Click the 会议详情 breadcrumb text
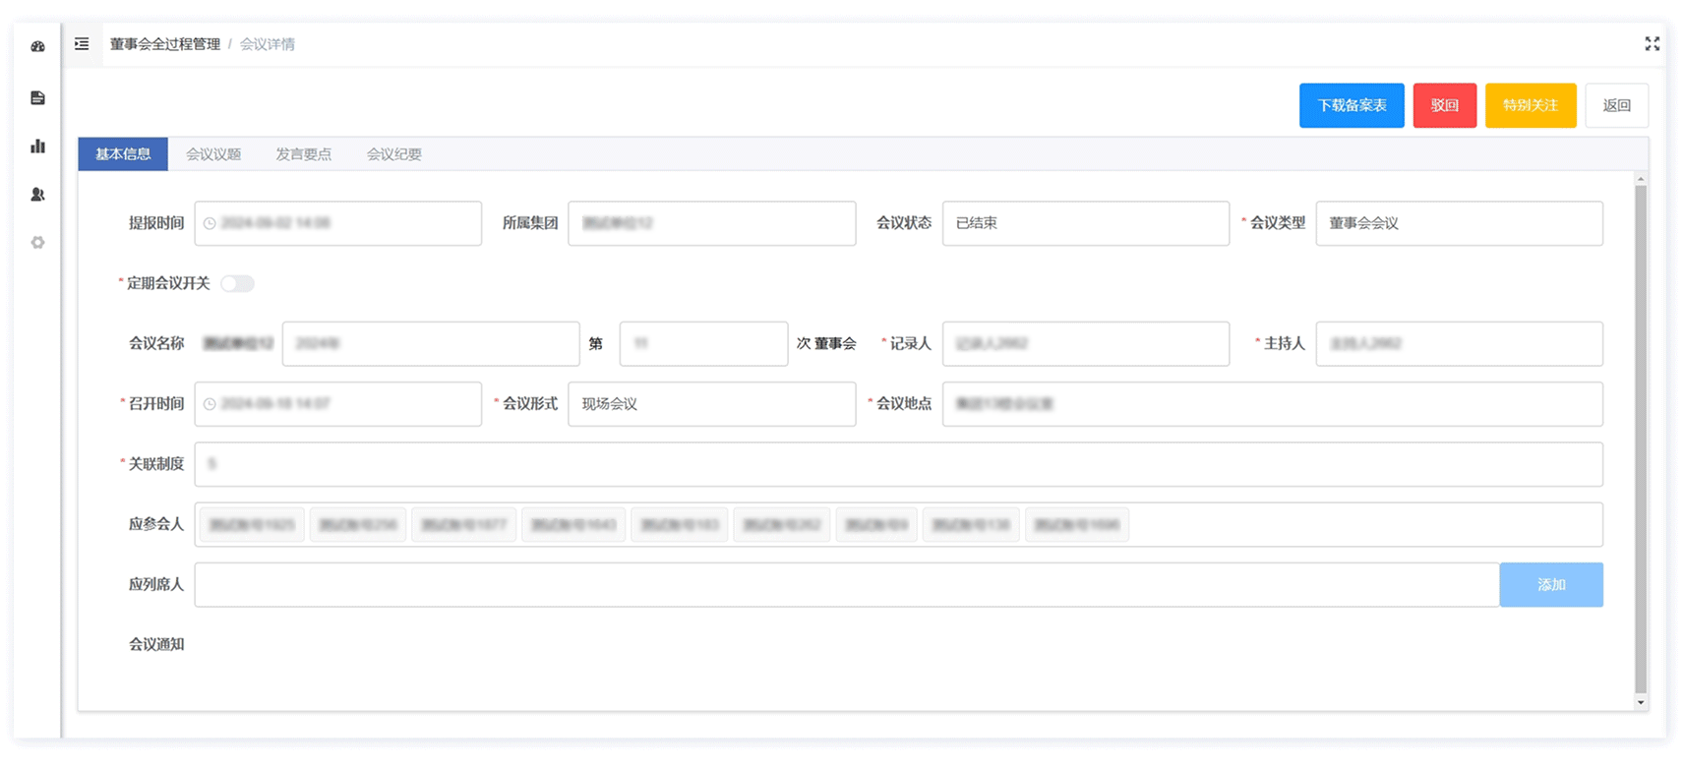 (268, 44)
